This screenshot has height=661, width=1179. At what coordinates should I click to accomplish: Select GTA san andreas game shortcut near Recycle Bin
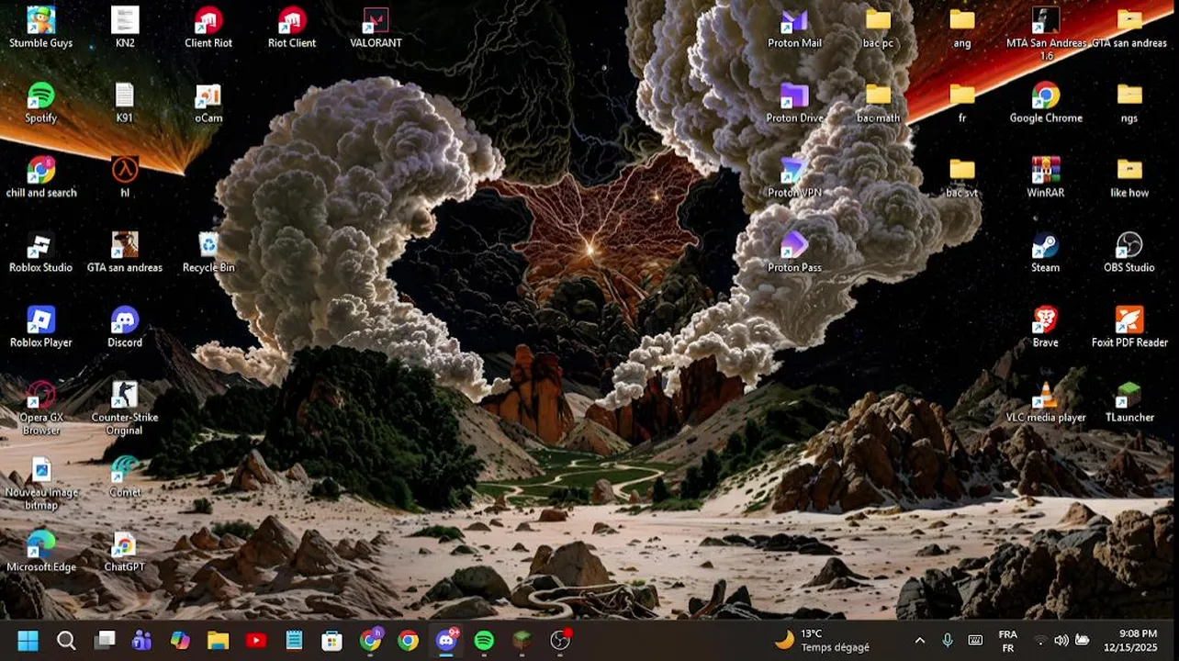[x=125, y=252]
